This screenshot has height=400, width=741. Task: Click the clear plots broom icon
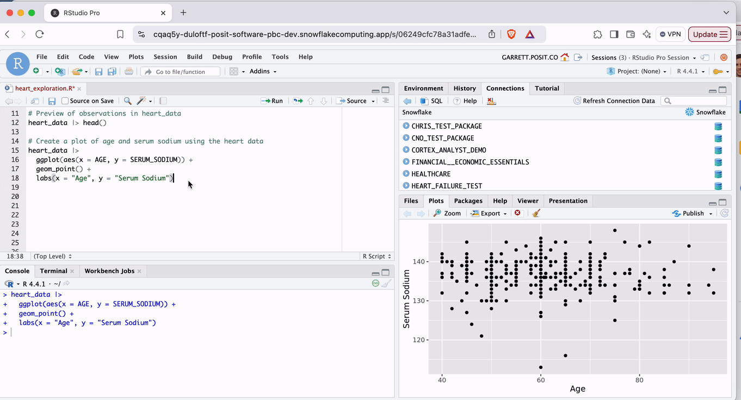pos(536,214)
